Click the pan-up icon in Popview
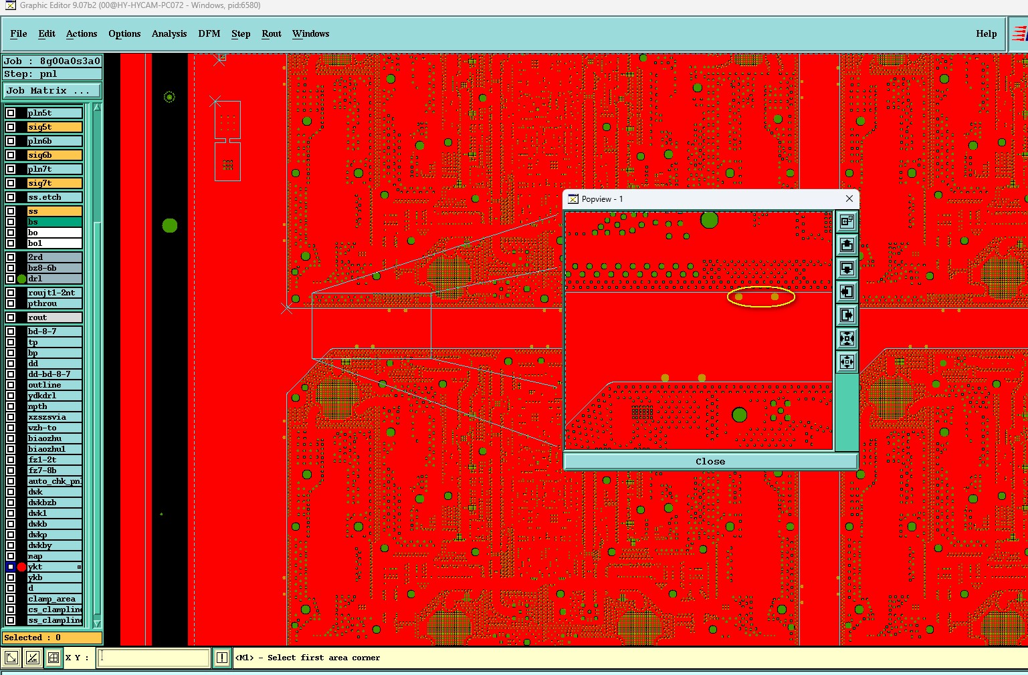The width and height of the screenshot is (1028, 675). (847, 245)
